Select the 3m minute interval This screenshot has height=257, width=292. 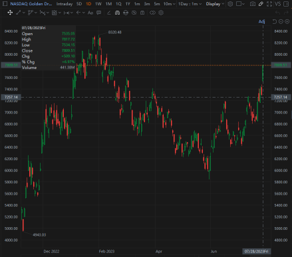pyautogui.click(x=147, y=4)
